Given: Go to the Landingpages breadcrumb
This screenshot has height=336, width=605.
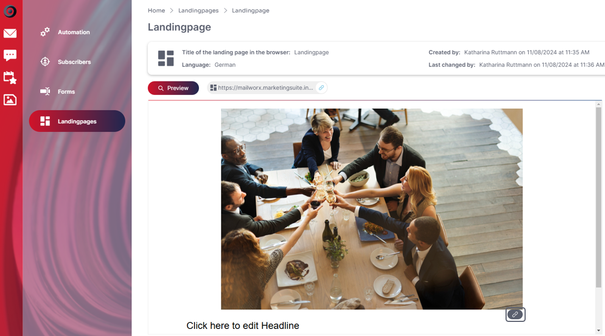Looking at the screenshot, I should [x=198, y=10].
